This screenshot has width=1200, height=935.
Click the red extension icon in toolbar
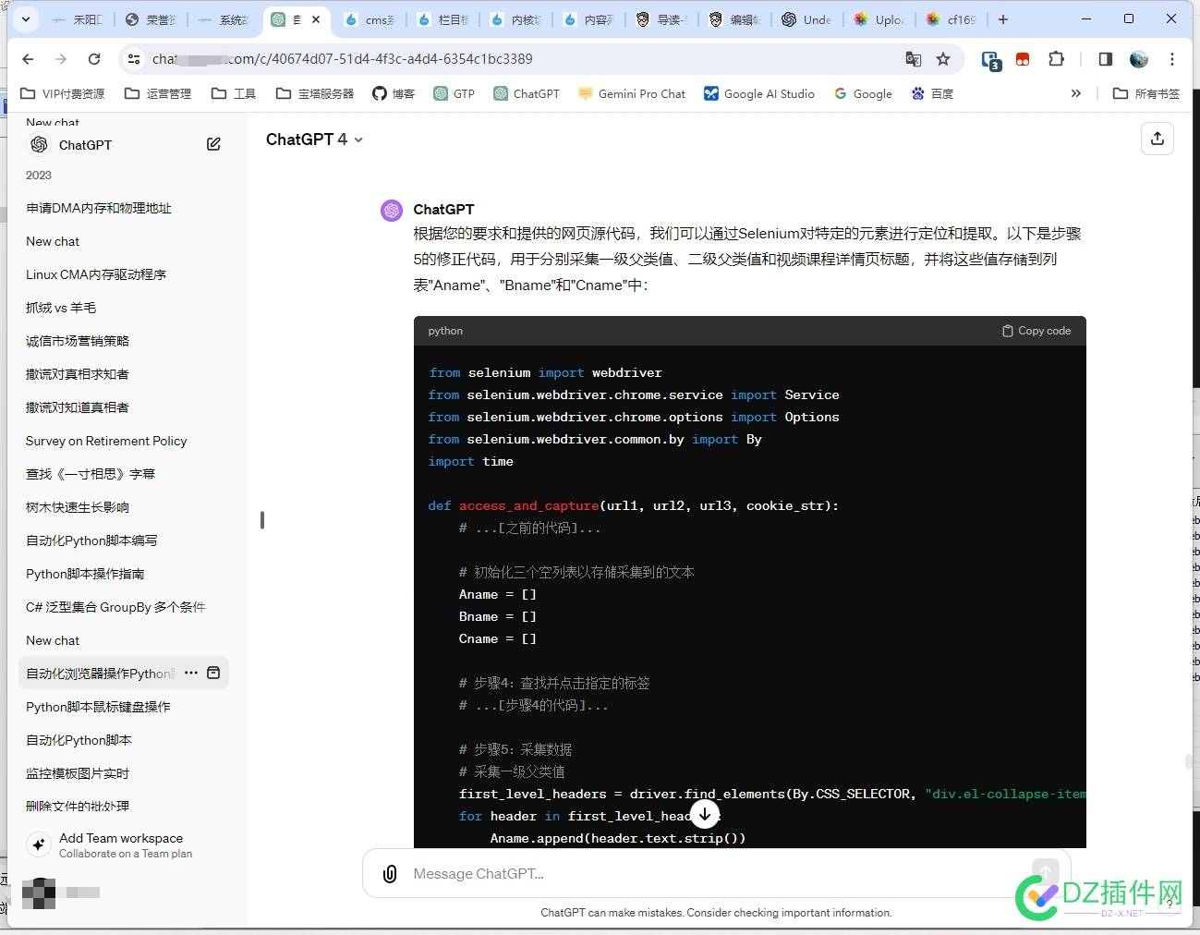(x=1023, y=59)
